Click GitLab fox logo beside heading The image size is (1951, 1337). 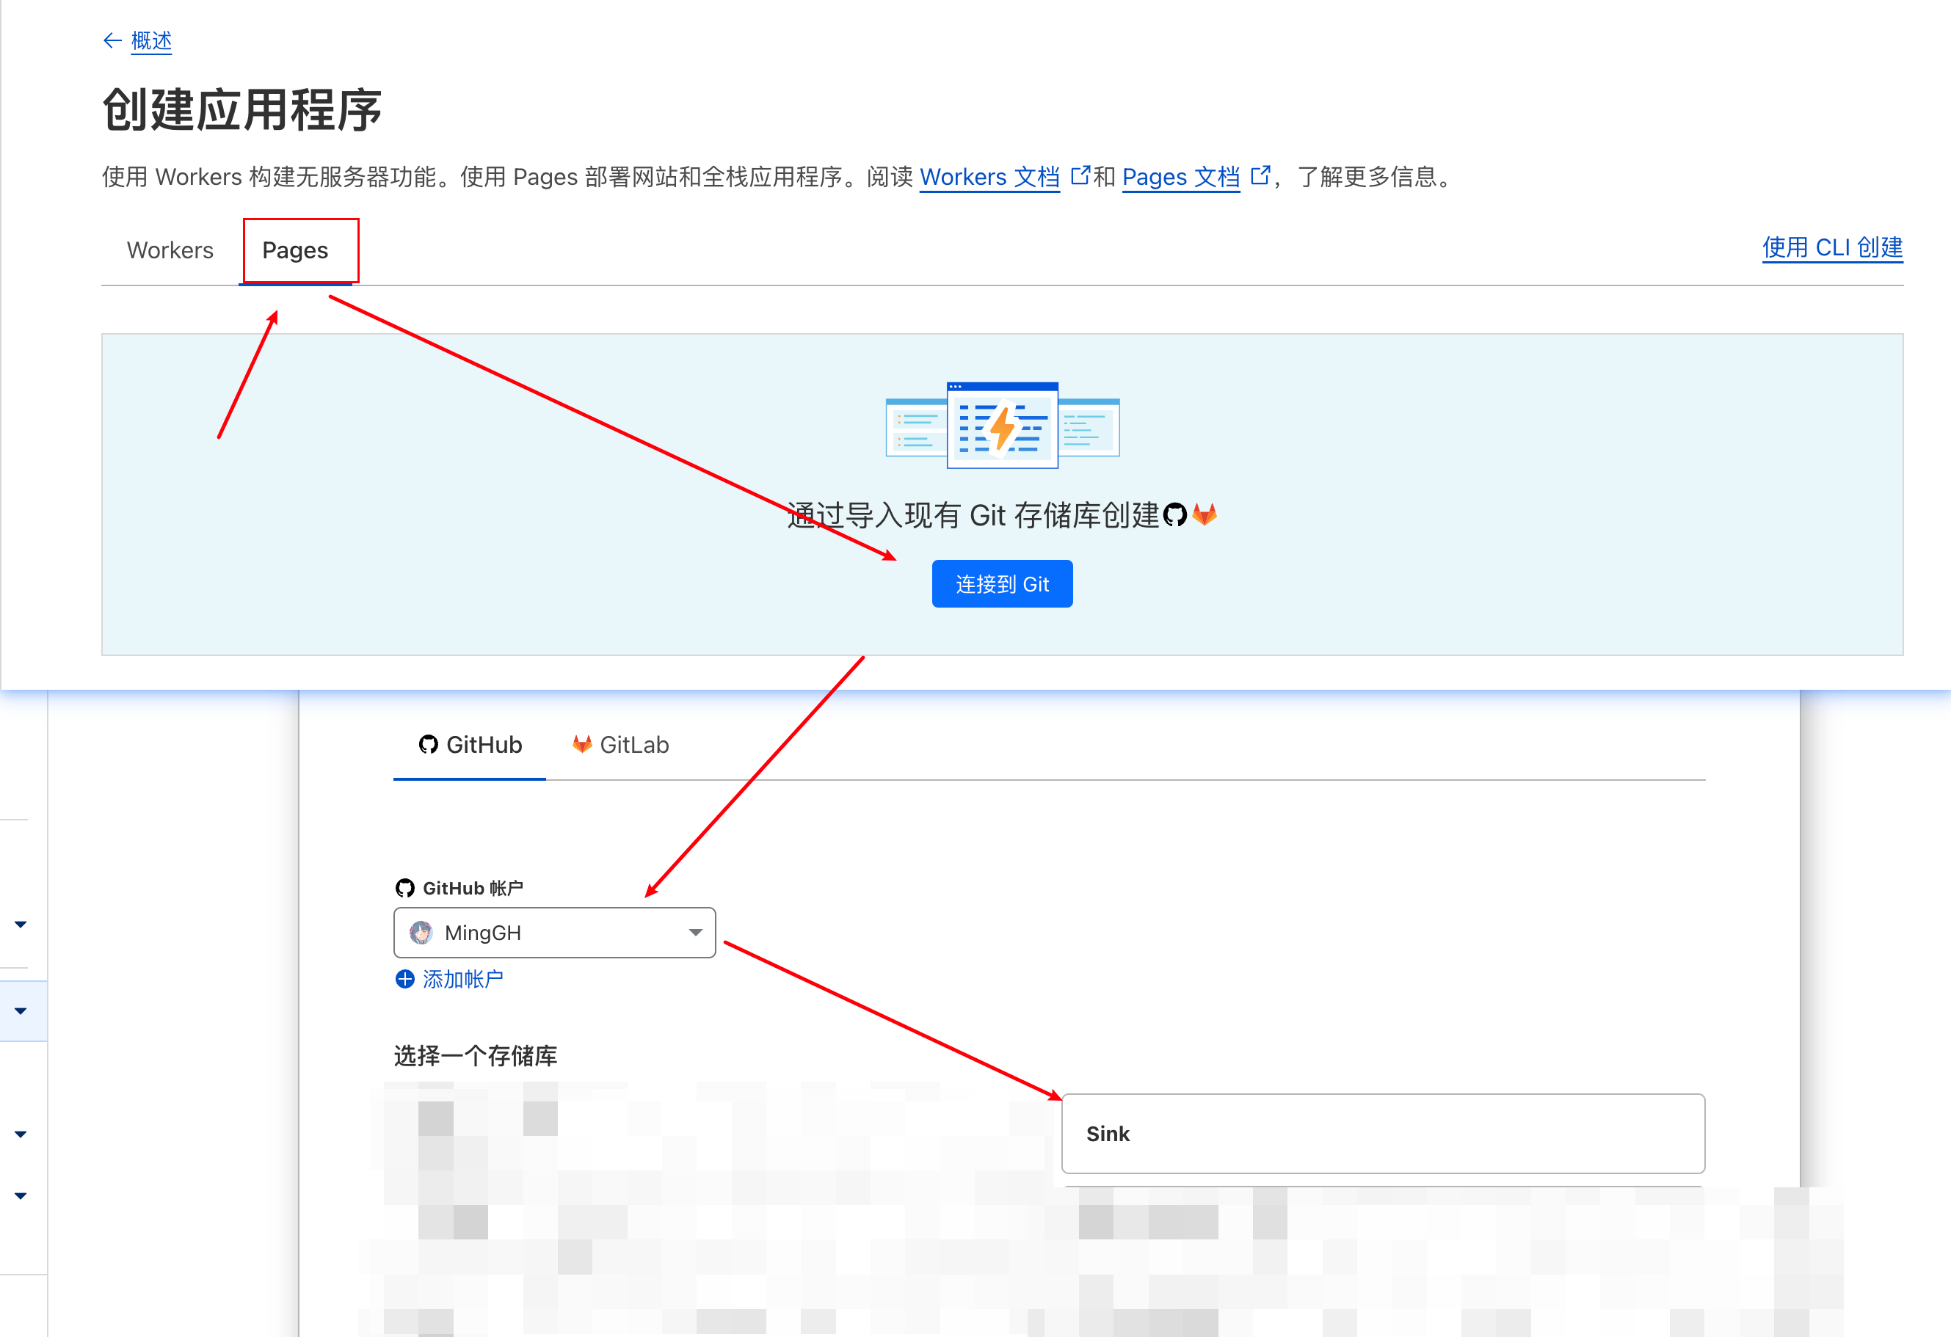1205,514
